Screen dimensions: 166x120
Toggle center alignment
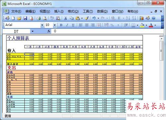87,25
